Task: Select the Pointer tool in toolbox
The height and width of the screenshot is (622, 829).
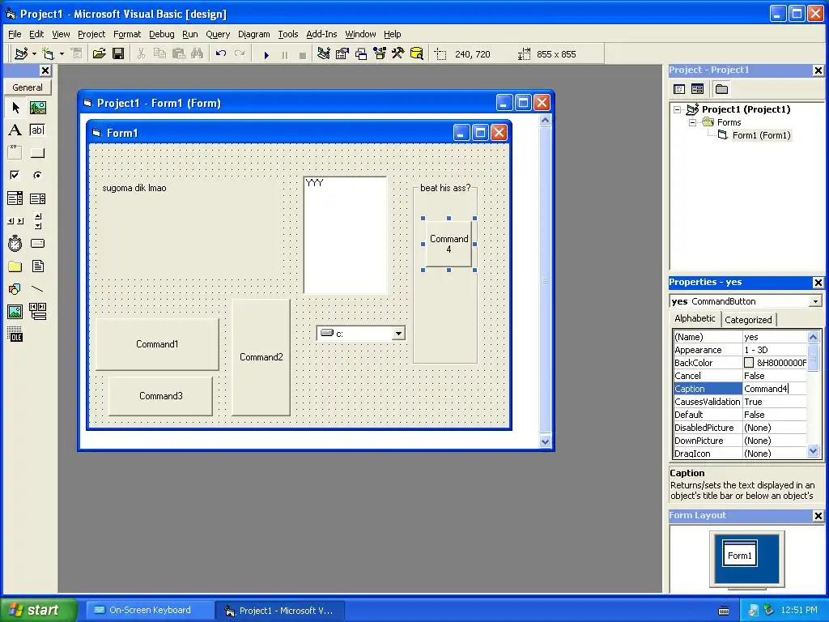Action: pos(15,108)
